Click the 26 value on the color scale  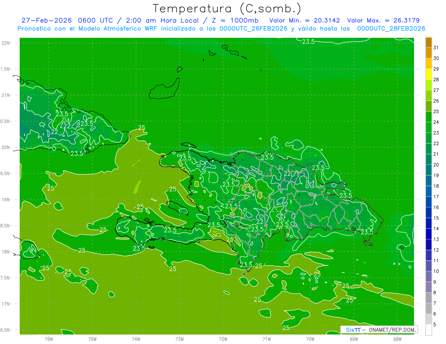(x=436, y=101)
